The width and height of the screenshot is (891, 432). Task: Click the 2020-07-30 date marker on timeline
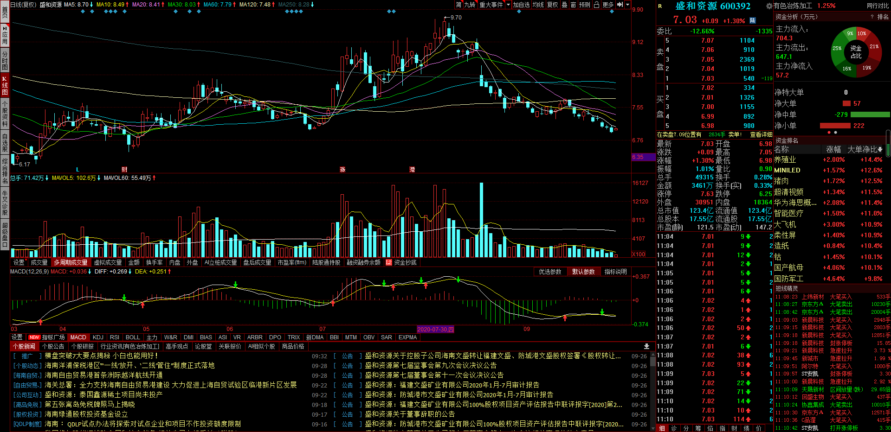(435, 329)
